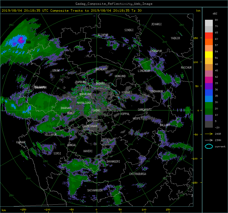Image resolution: width=228 pixels, height=213 pixels.
Task: Click the red 60 dBZ color swatch
Action: pos(209,36)
